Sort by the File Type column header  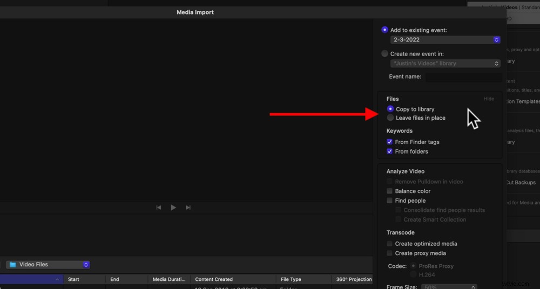[291, 279]
